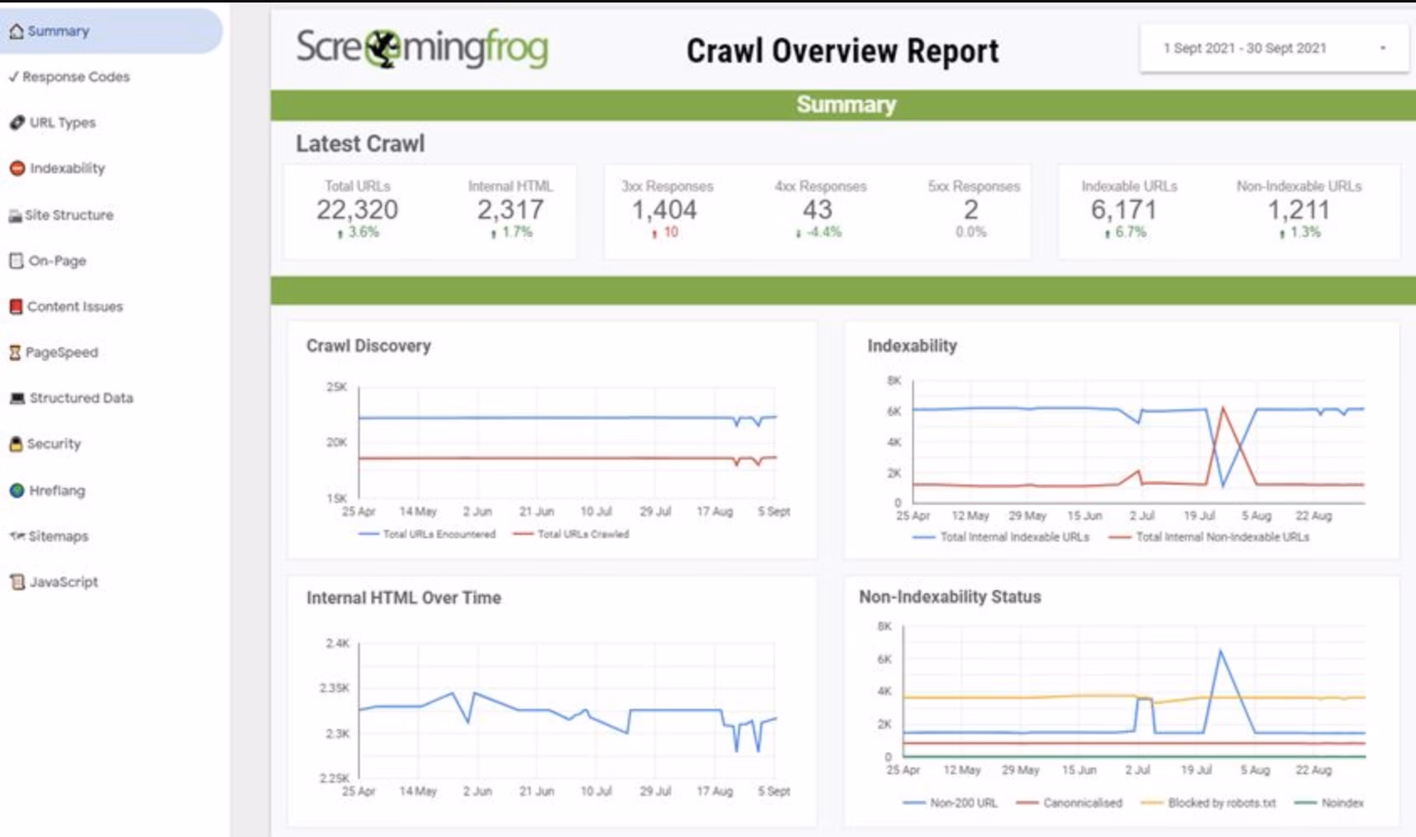Image resolution: width=1416 pixels, height=837 pixels.
Task: Click the PageSpeed hourglass icon
Action: pos(14,352)
